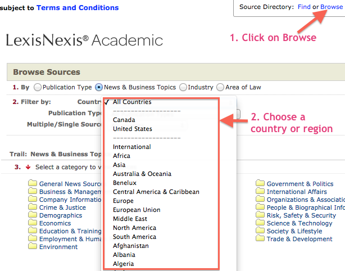Click the General News Sources folder icon
This screenshot has height=271, width=345.
(x=33, y=183)
